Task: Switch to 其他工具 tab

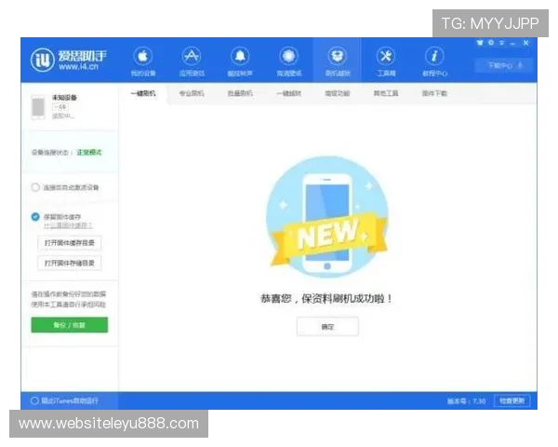Action: point(386,93)
